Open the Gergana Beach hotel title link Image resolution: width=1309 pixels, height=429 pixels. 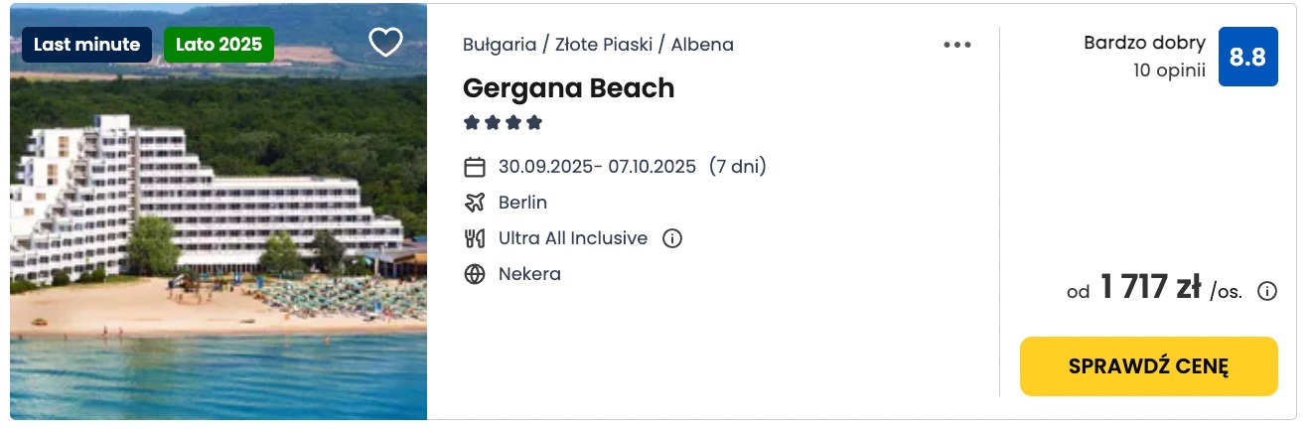pos(568,88)
